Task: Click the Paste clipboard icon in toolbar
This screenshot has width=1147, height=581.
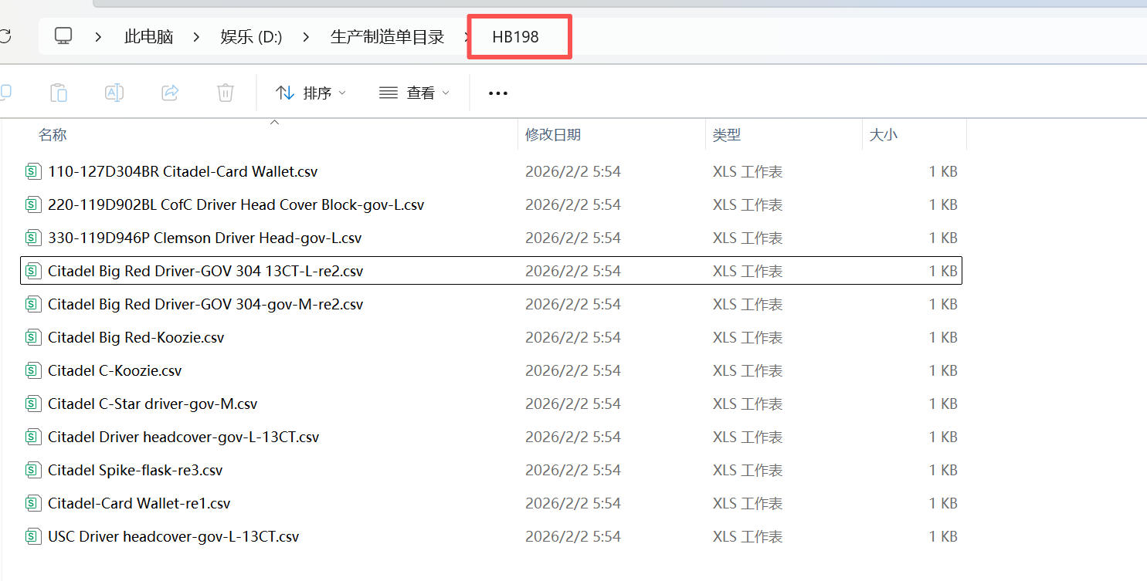Action: (x=59, y=93)
